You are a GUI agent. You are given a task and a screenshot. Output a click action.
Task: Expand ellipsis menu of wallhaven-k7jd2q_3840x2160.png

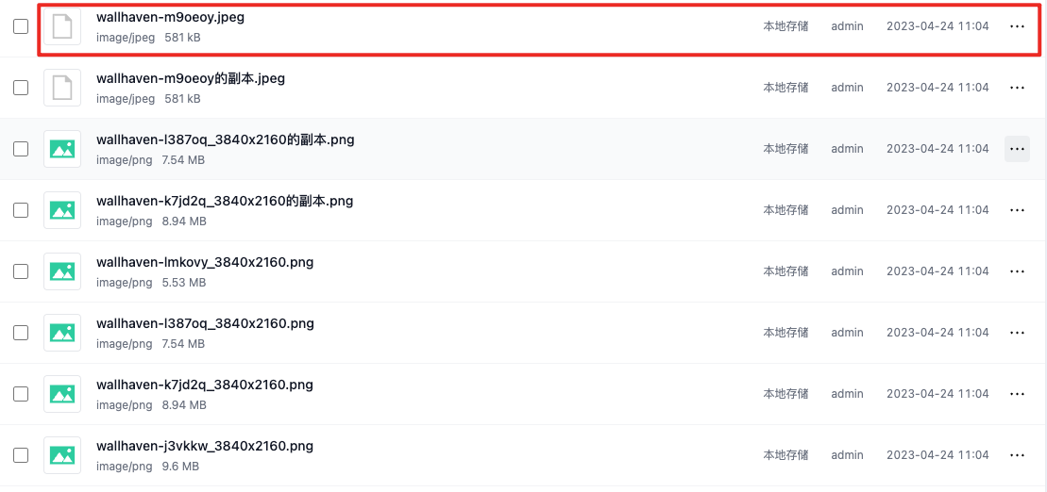click(x=1017, y=394)
